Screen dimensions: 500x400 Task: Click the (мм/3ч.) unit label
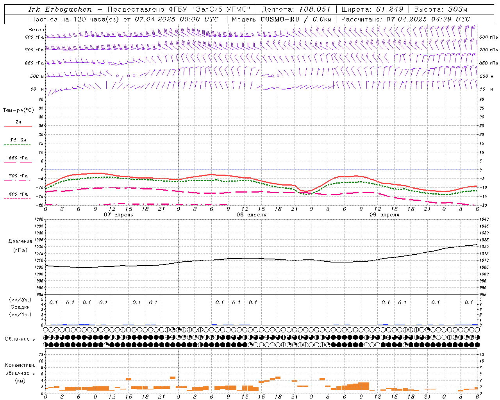20,300
